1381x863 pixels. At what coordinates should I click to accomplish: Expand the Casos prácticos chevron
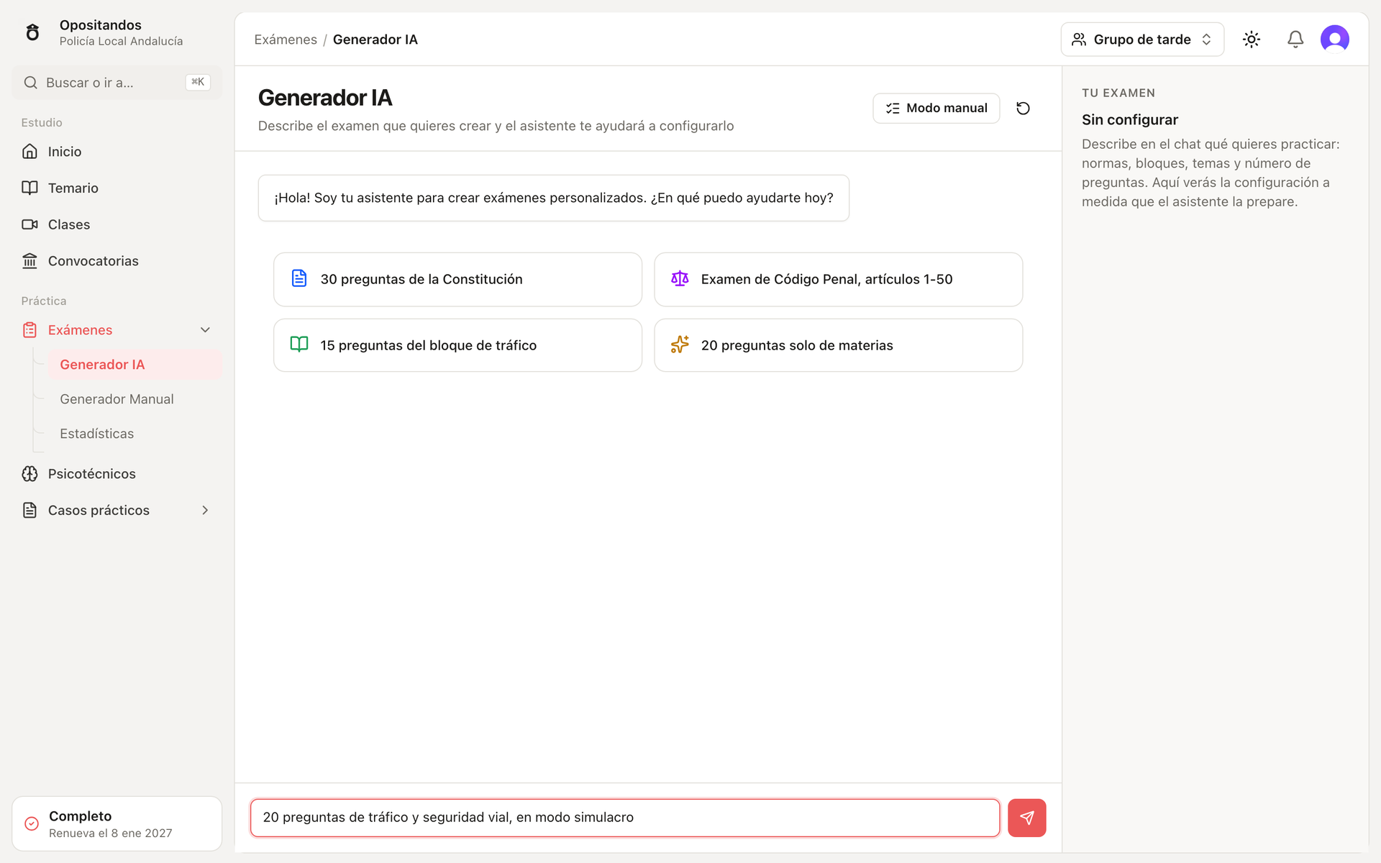[205, 511]
